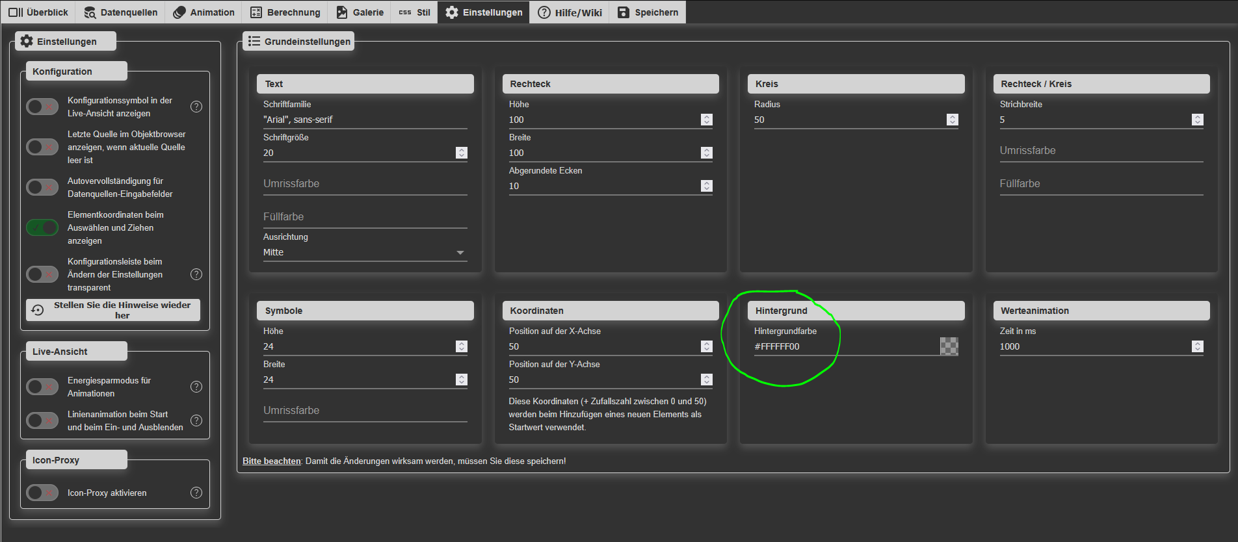
Task: Click Stellen Sie die Hinweise wieder her
Action: pos(113,310)
